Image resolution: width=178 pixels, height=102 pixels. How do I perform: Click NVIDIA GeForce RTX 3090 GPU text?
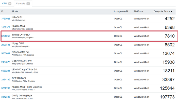[23, 98]
